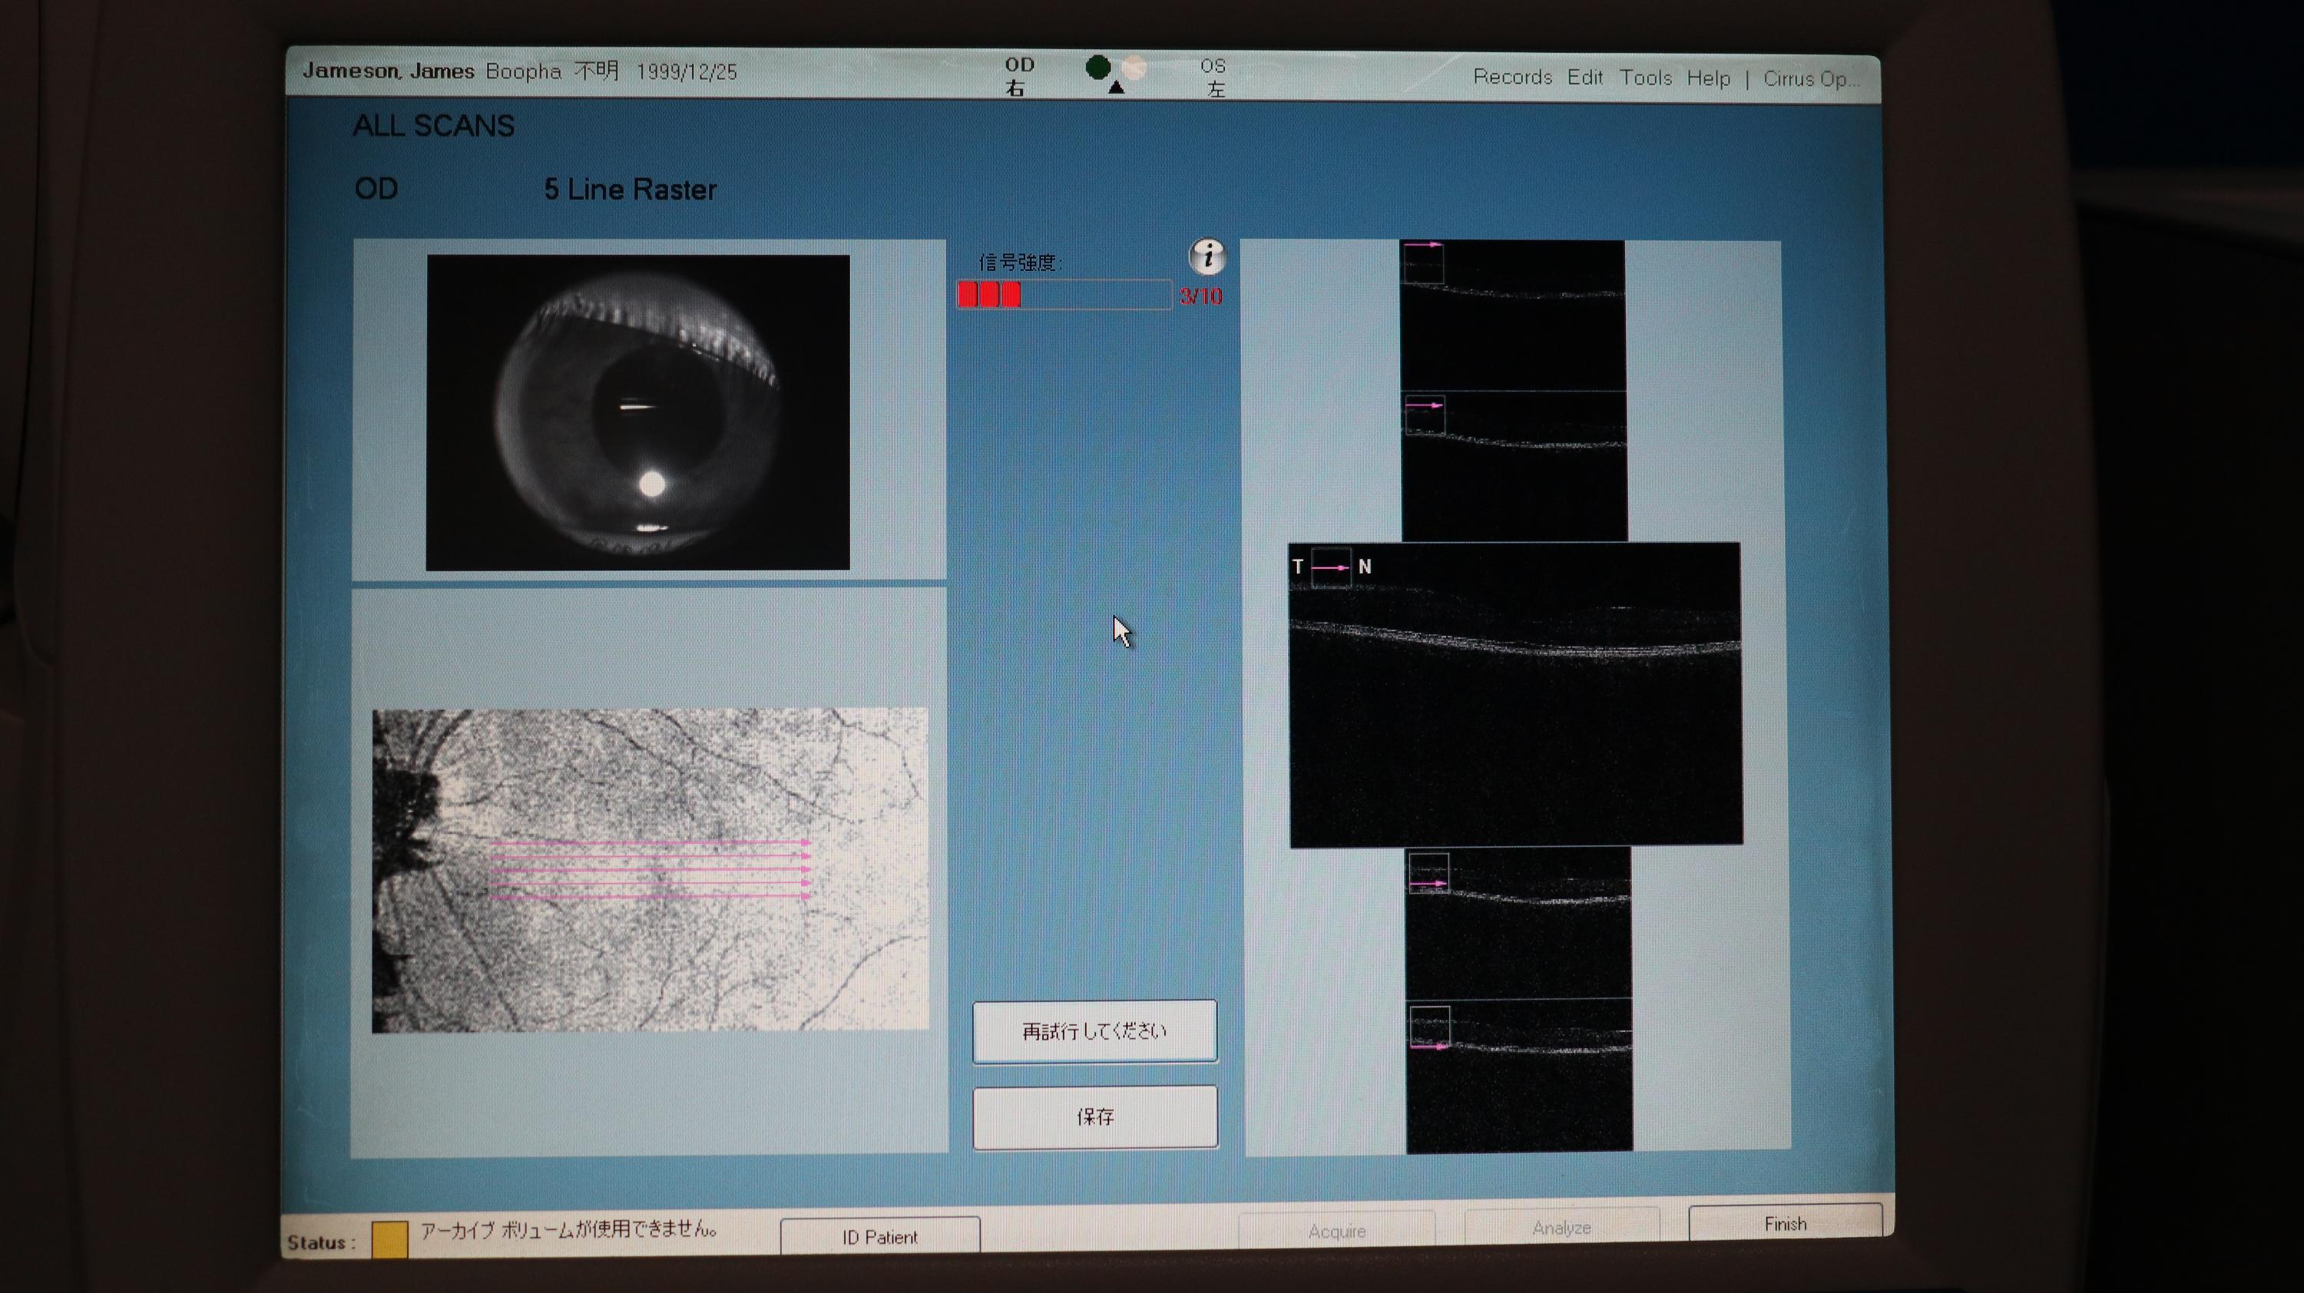Click the black triangle eye selector marker
Viewport: 2304px width, 1293px height.
(1115, 88)
